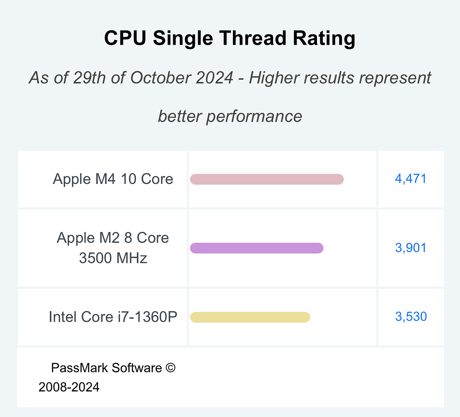Click the "2008-2024" year range text

pyautogui.click(x=69, y=387)
